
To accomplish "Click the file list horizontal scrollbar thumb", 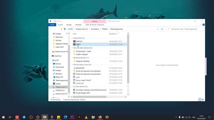I will pyautogui.click(x=90, y=97).
